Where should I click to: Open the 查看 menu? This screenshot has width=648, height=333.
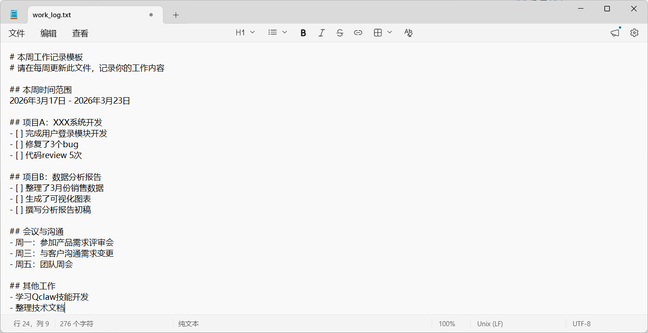80,33
